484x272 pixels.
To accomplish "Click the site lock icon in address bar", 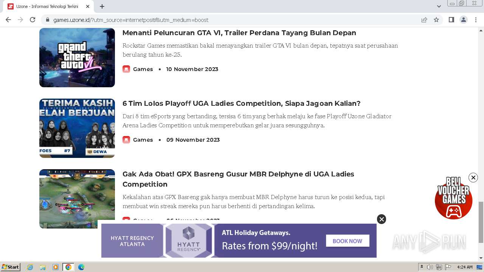I will tap(48, 20).
